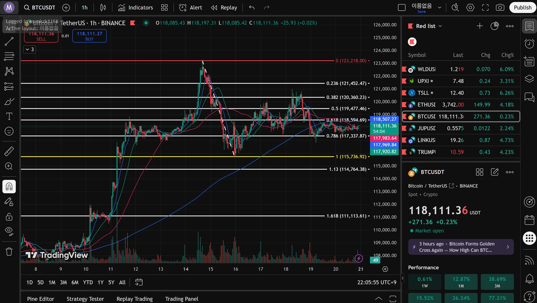Toggle the layout select checkbox square
The image size is (537, 303).
click(402, 8)
